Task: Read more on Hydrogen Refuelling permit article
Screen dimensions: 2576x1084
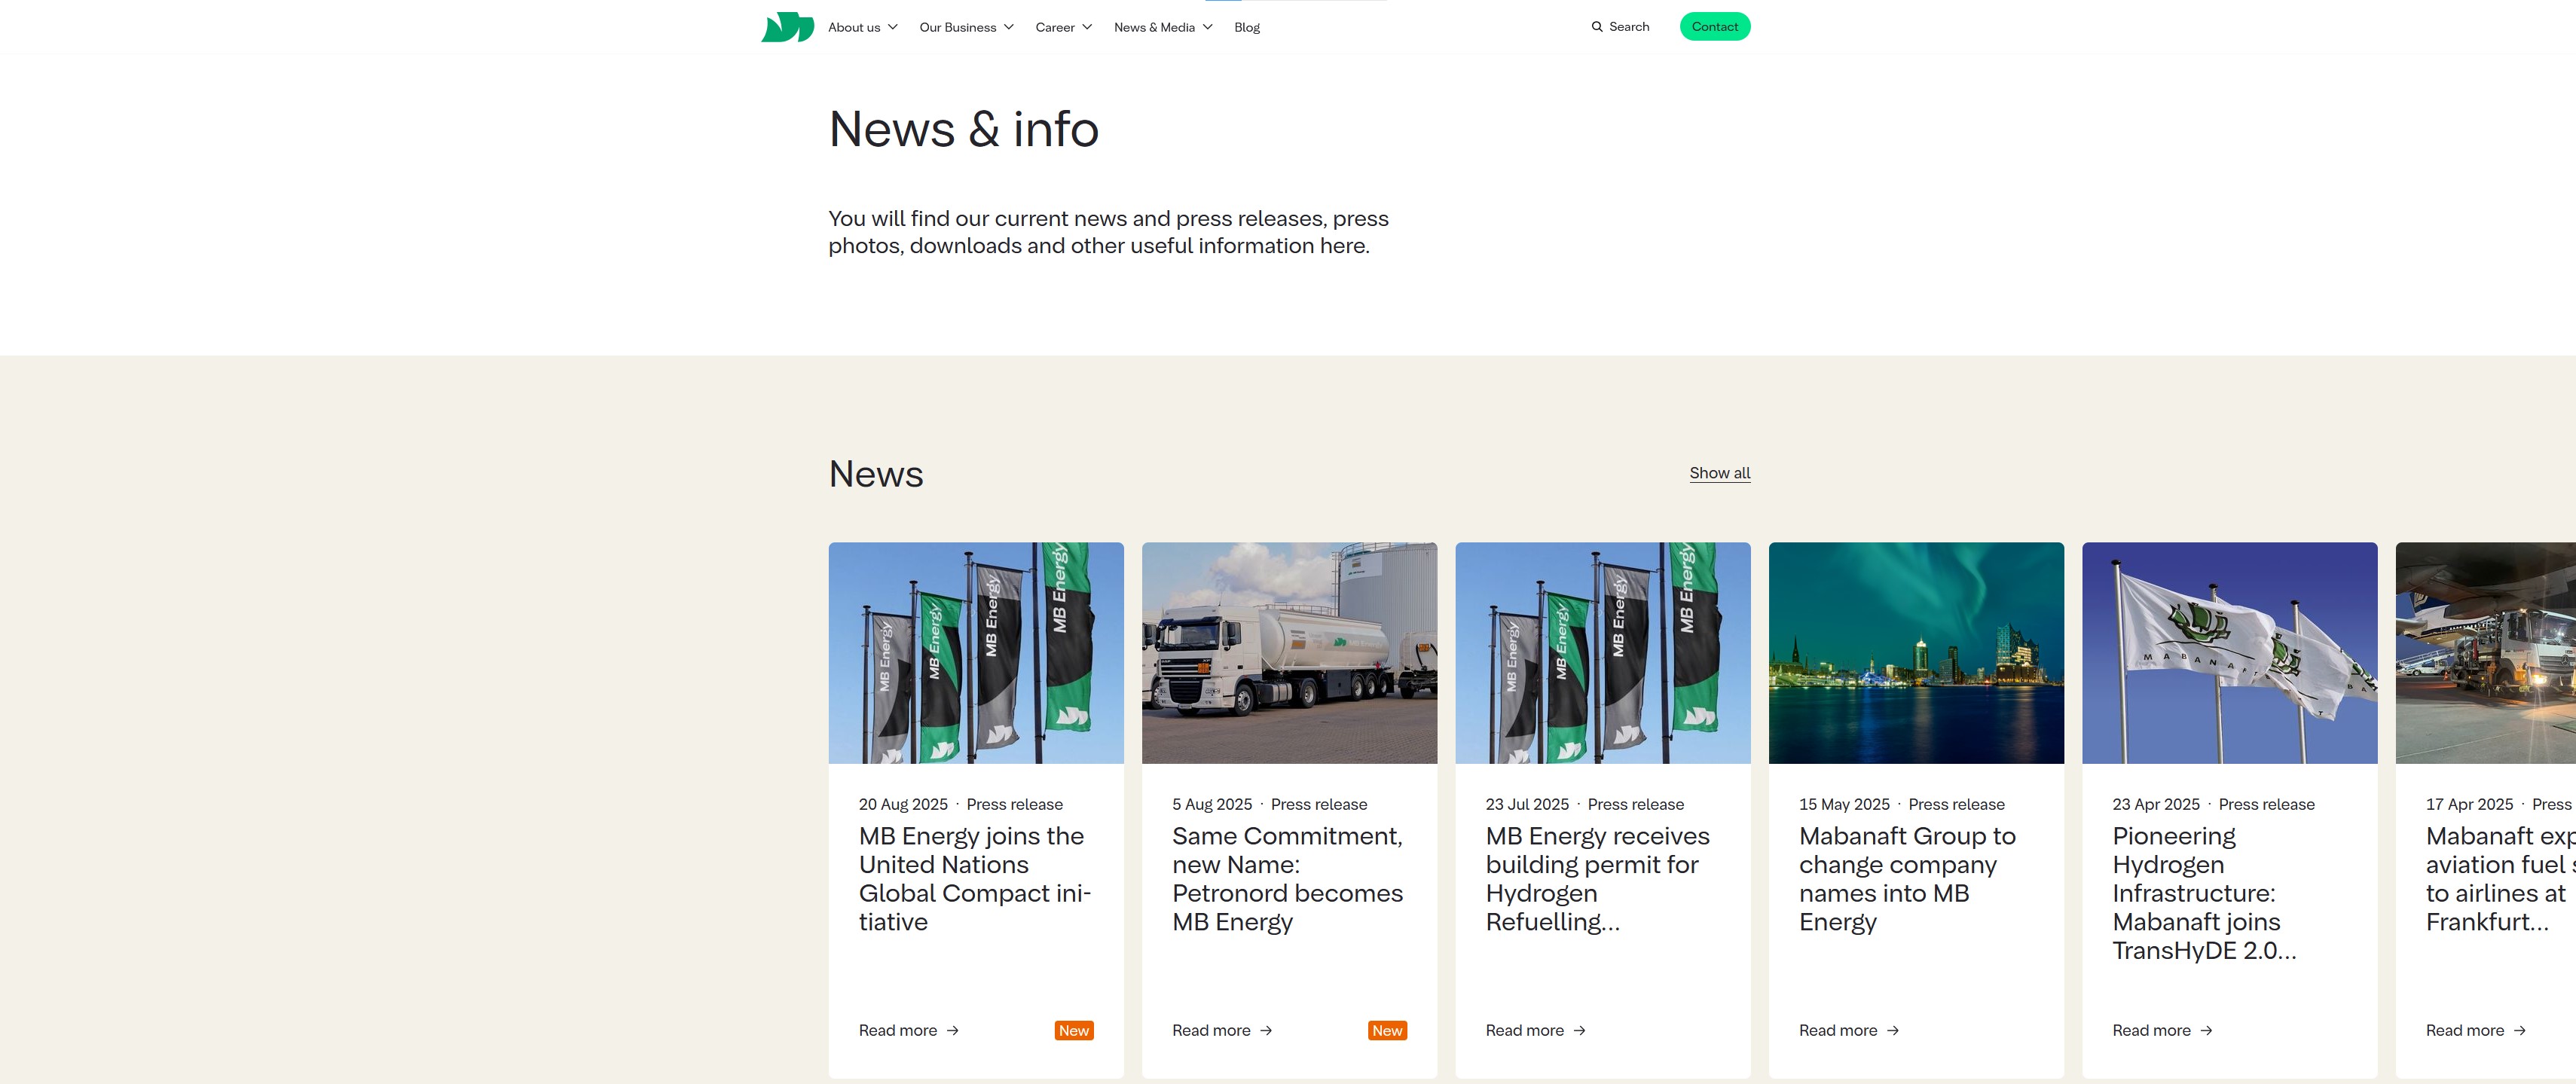Action: click(x=1524, y=1030)
